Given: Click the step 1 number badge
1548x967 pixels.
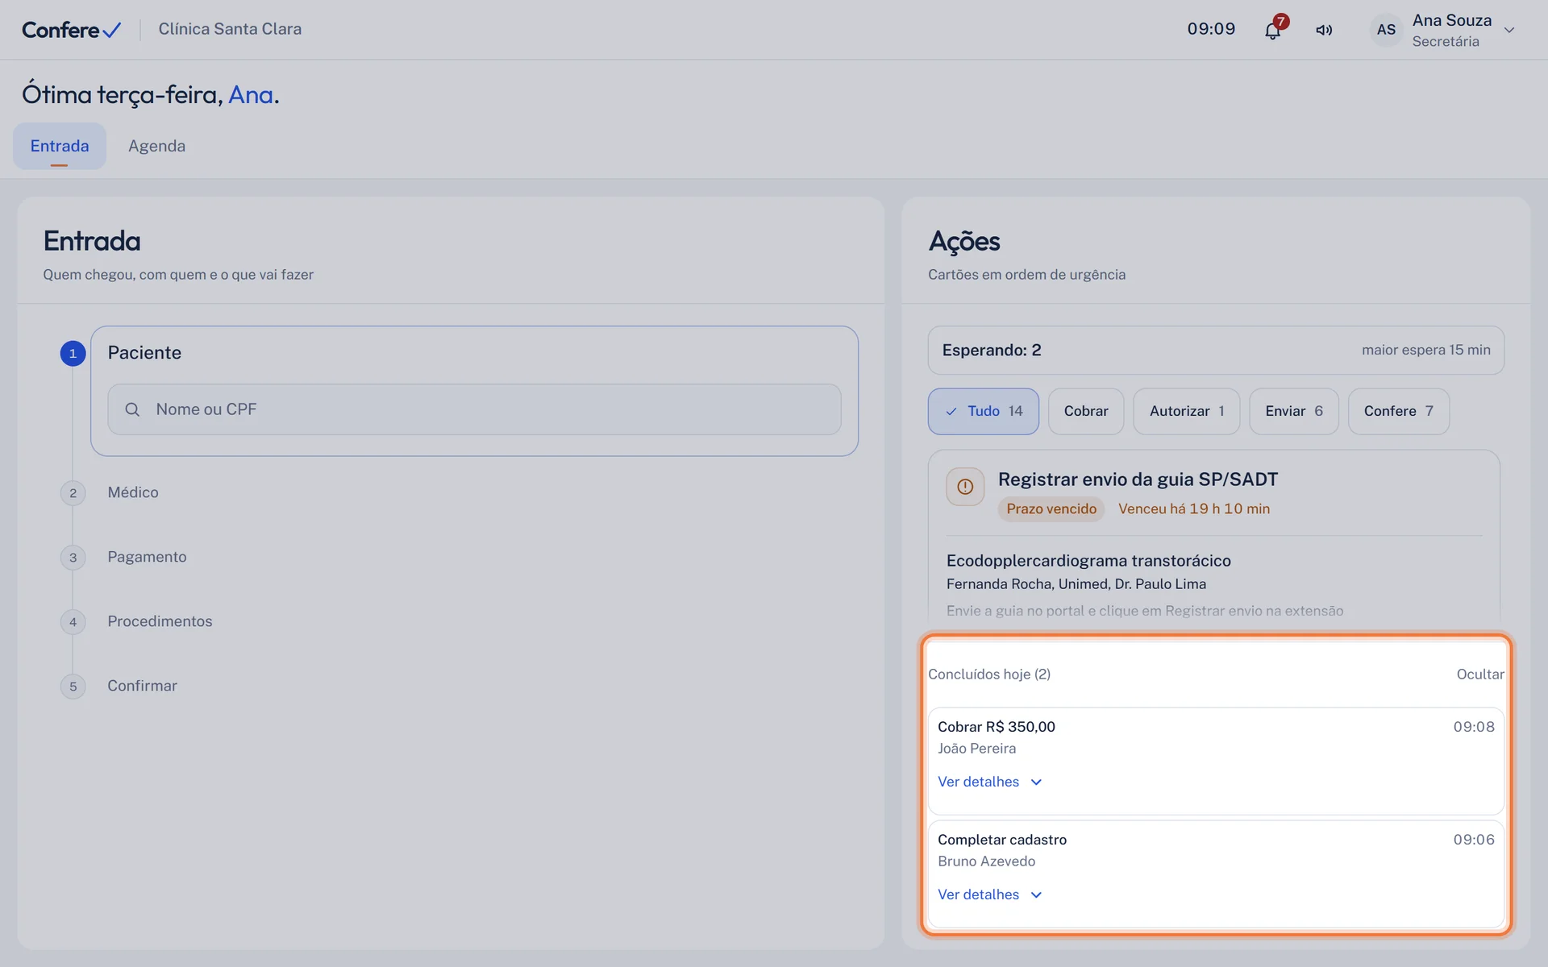Looking at the screenshot, I should (x=73, y=353).
